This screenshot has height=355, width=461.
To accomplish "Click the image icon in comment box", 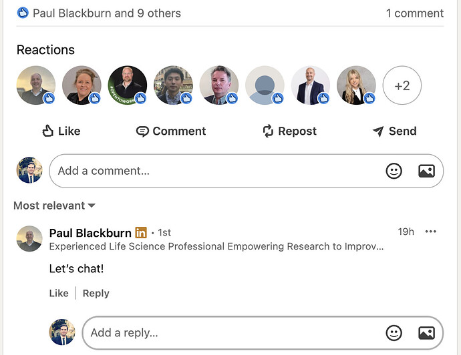I will point(426,171).
